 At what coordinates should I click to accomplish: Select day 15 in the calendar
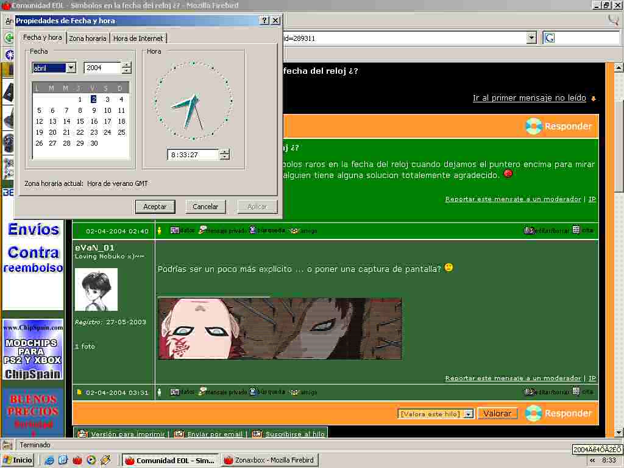pos(80,121)
